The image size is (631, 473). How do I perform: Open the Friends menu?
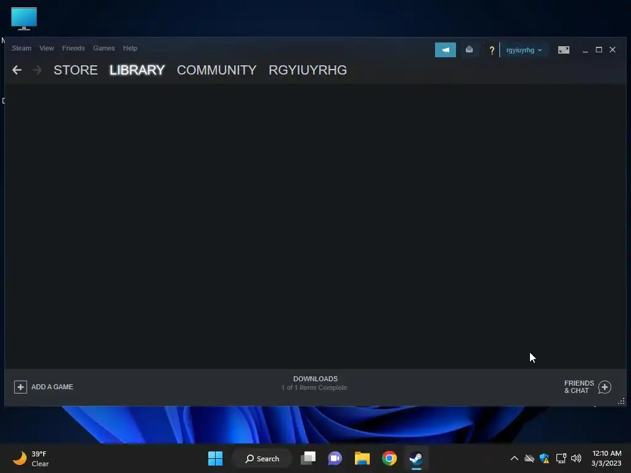pos(73,48)
